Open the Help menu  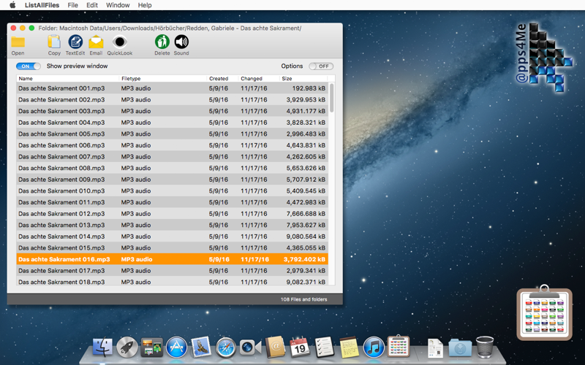tap(145, 5)
